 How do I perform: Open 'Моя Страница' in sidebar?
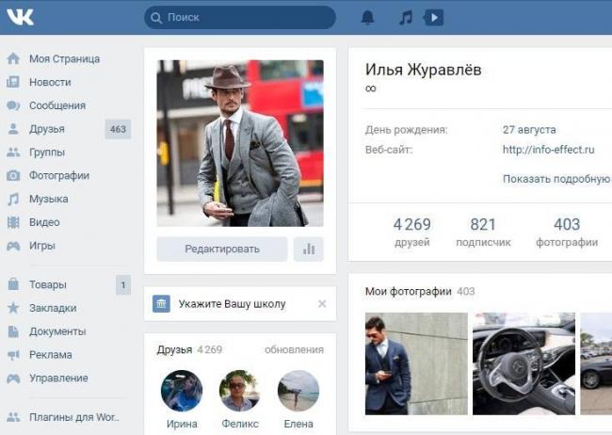63,58
